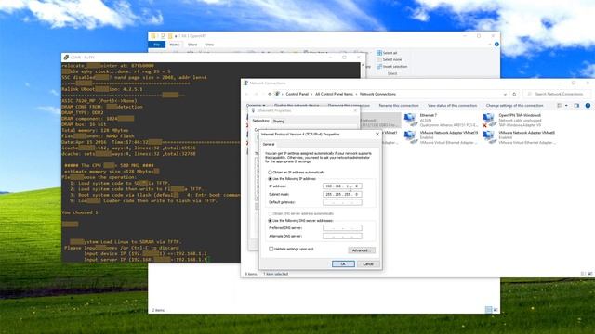The height and width of the screenshot is (334, 595).
Task: Click properties quick access icon in File Explorer
Action: [163, 36]
